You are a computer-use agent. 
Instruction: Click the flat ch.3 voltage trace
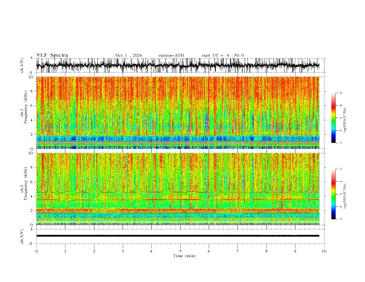coord(178,236)
